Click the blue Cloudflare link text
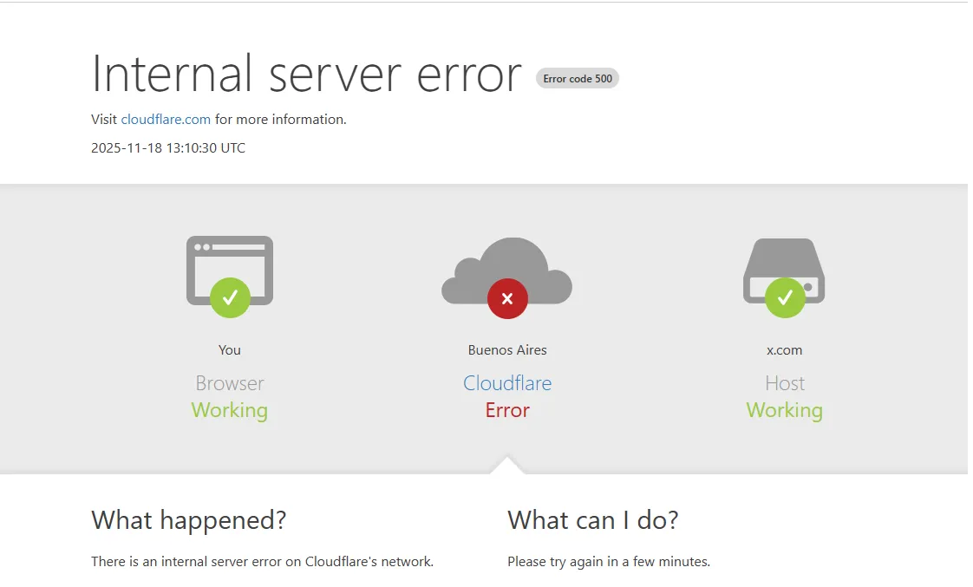The height and width of the screenshot is (587, 973). click(506, 382)
